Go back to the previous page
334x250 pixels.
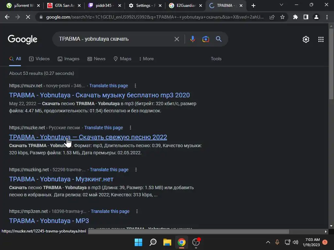pyautogui.click(x=7, y=17)
